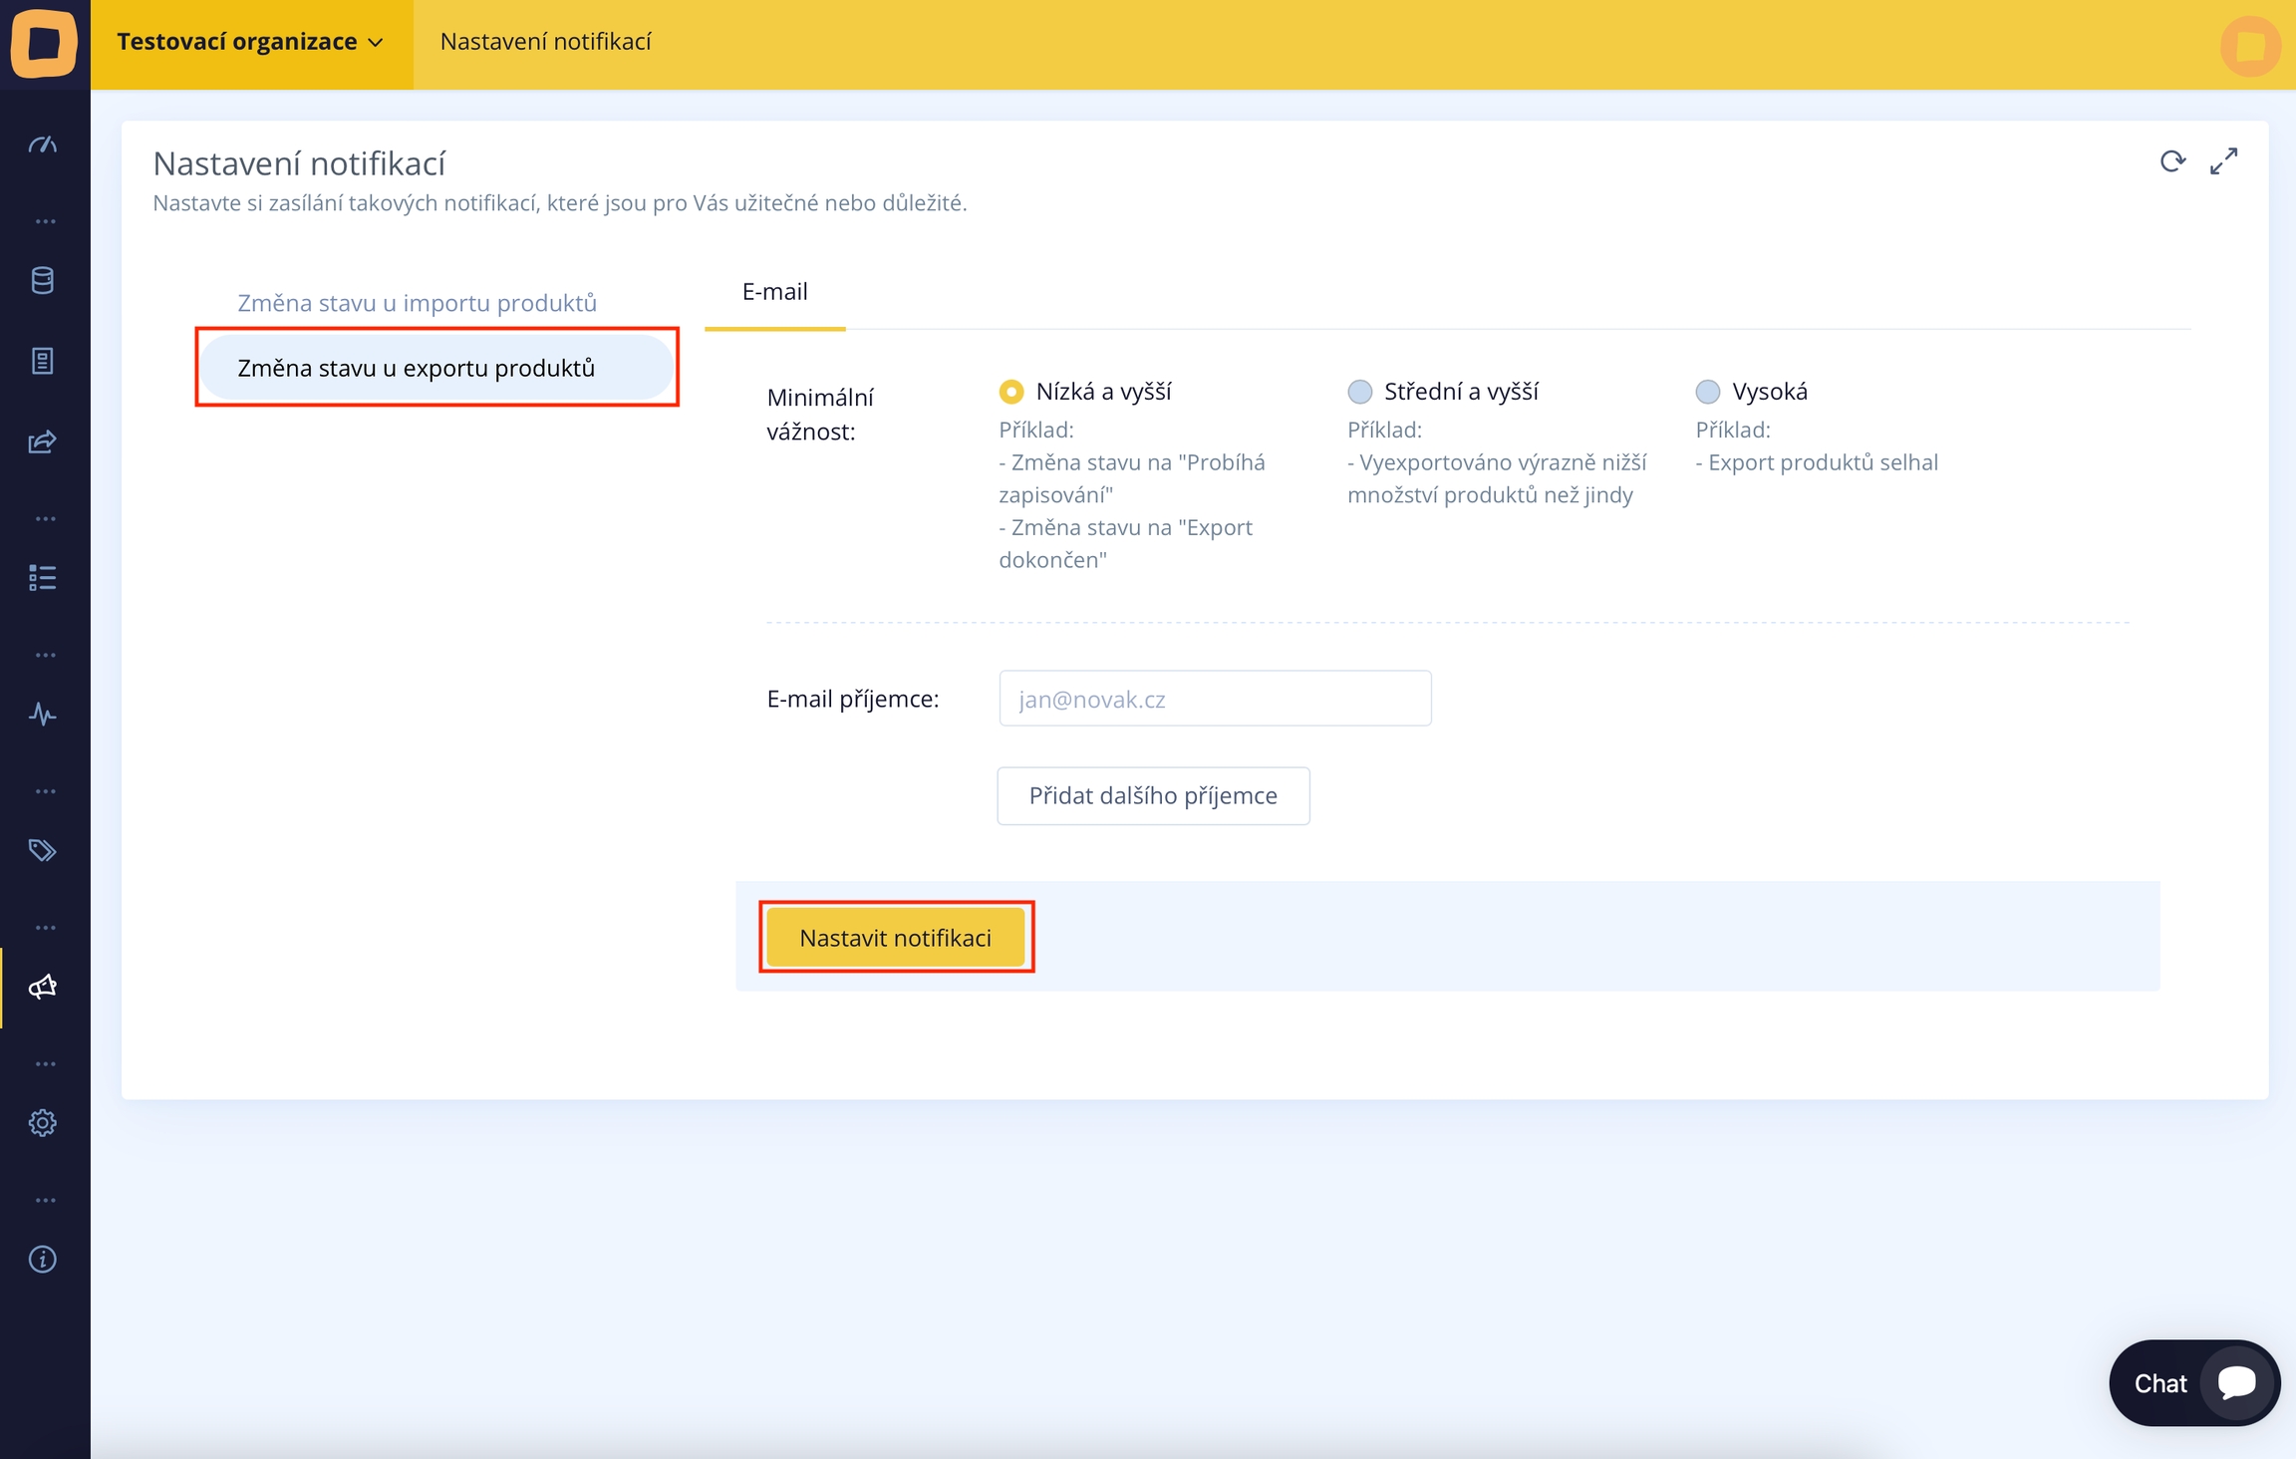Click the info circle sidebar icon

(43, 1260)
